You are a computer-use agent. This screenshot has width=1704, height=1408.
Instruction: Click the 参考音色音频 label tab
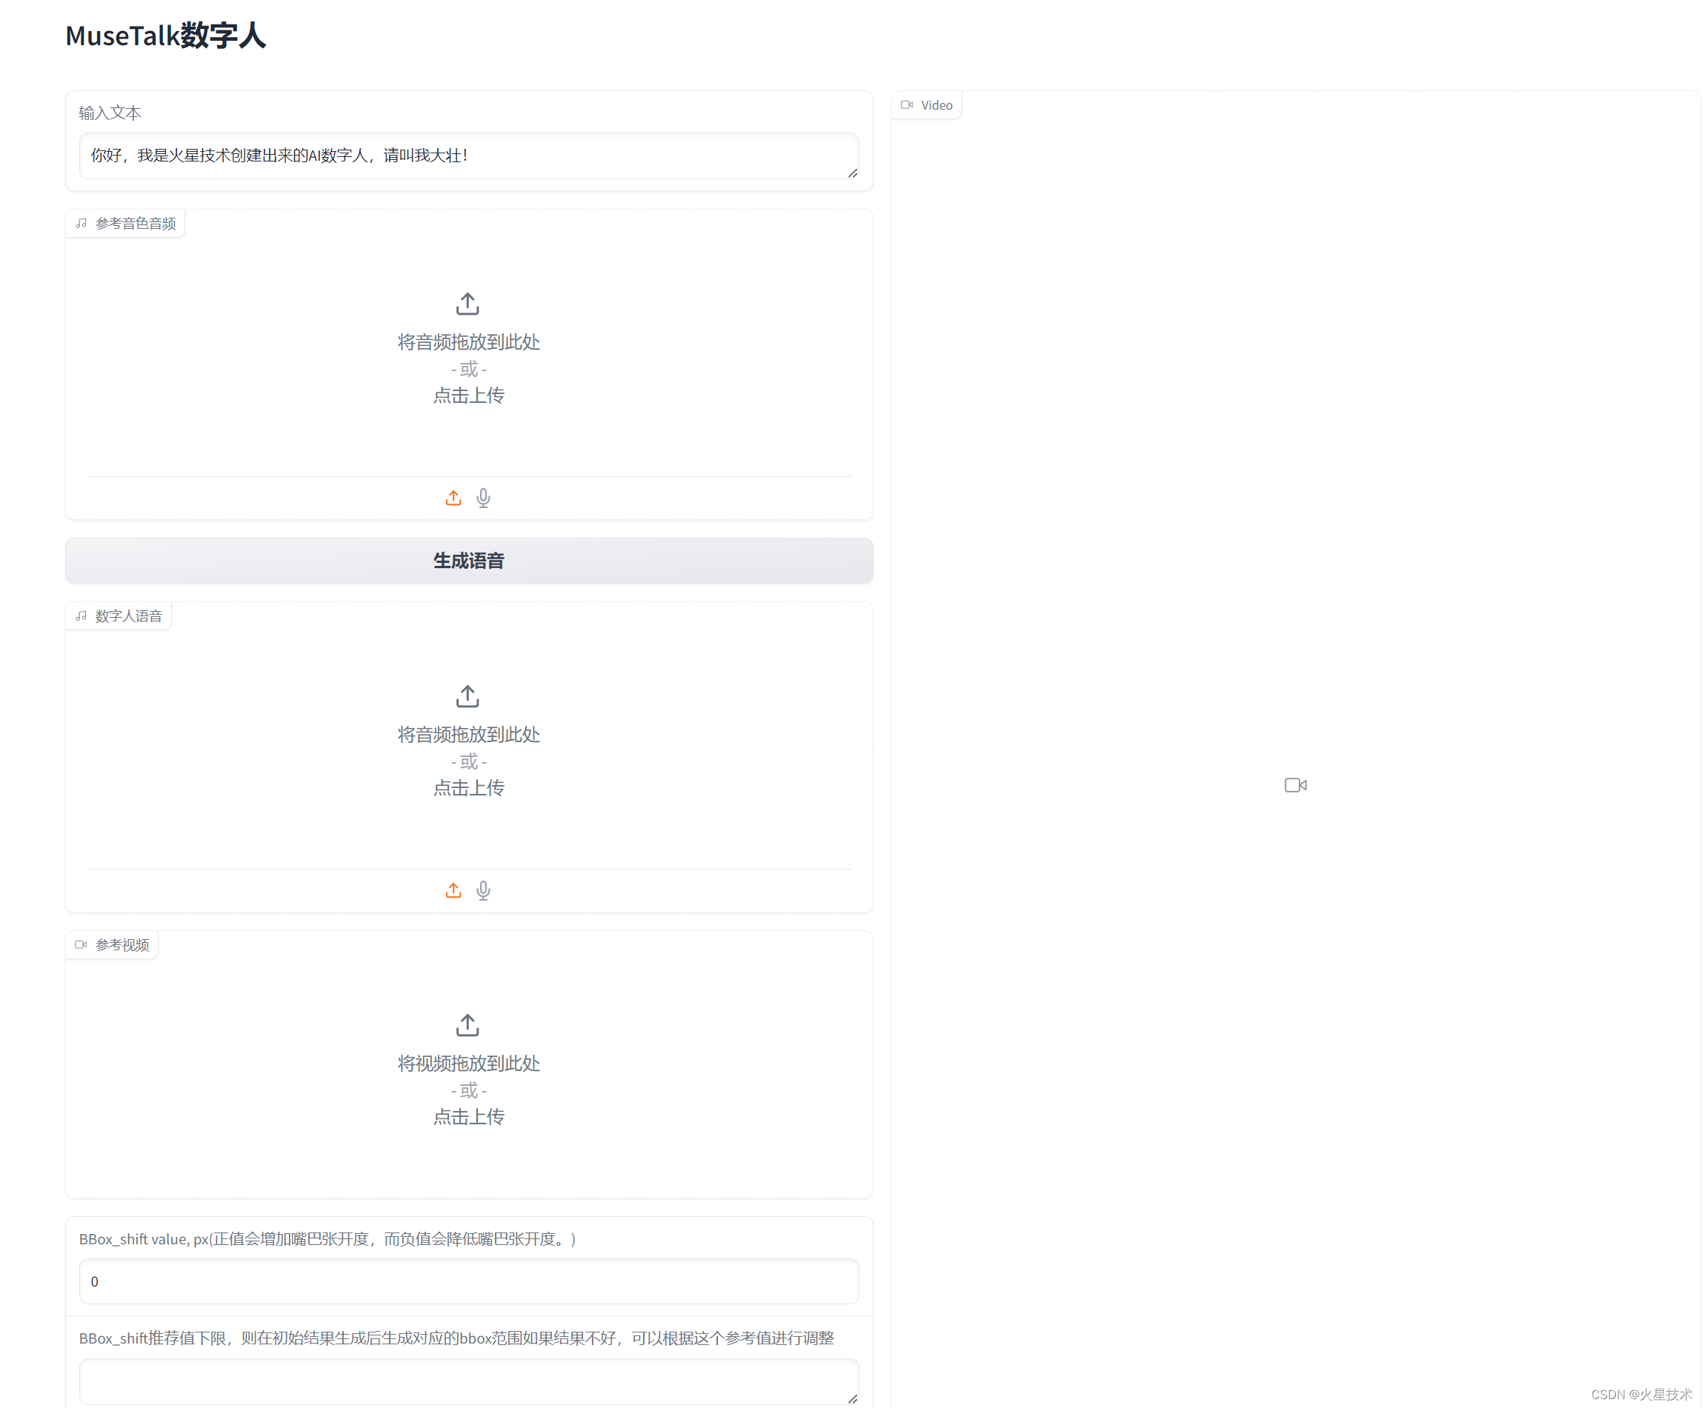[126, 224]
